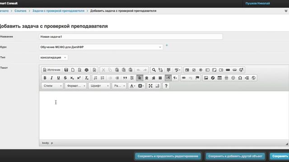
Task: Insert a Flash object
Action: (x=213, y=78)
